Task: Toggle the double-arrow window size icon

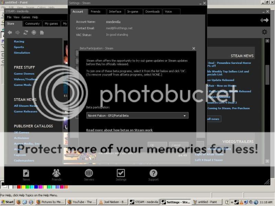Action: (x=264, y=20)
